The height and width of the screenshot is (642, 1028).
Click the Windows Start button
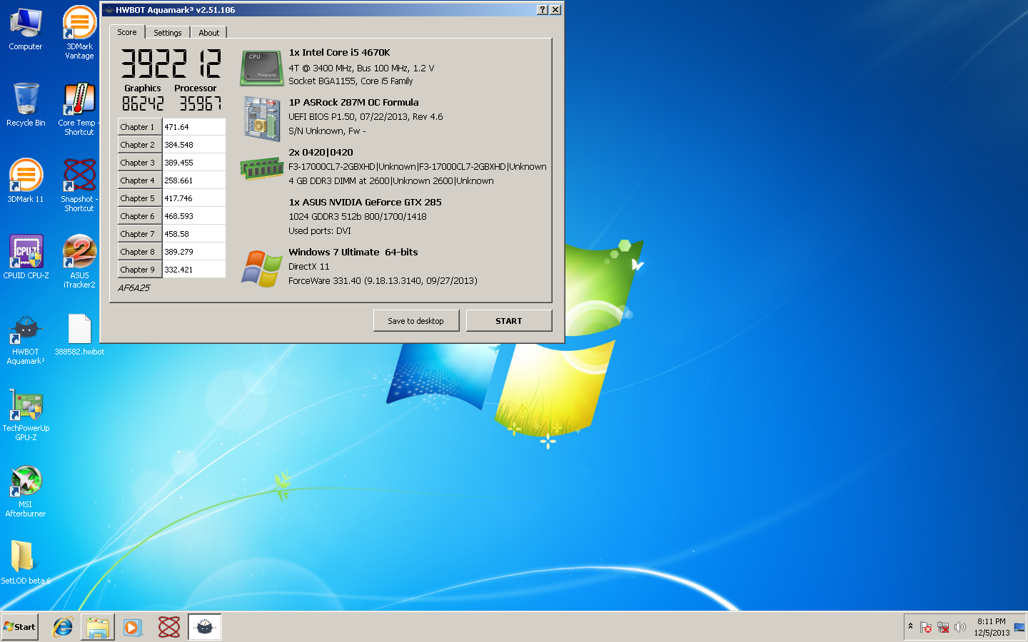pos(19,627)
